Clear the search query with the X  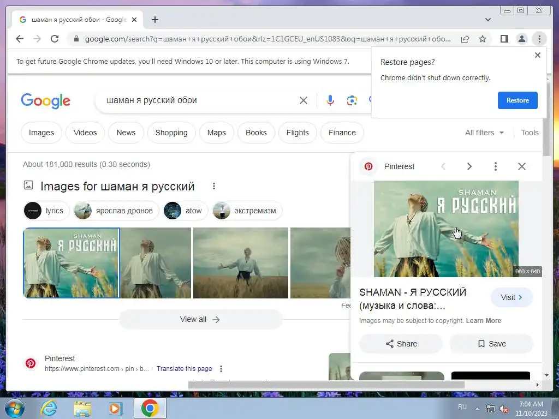point(304,100)
